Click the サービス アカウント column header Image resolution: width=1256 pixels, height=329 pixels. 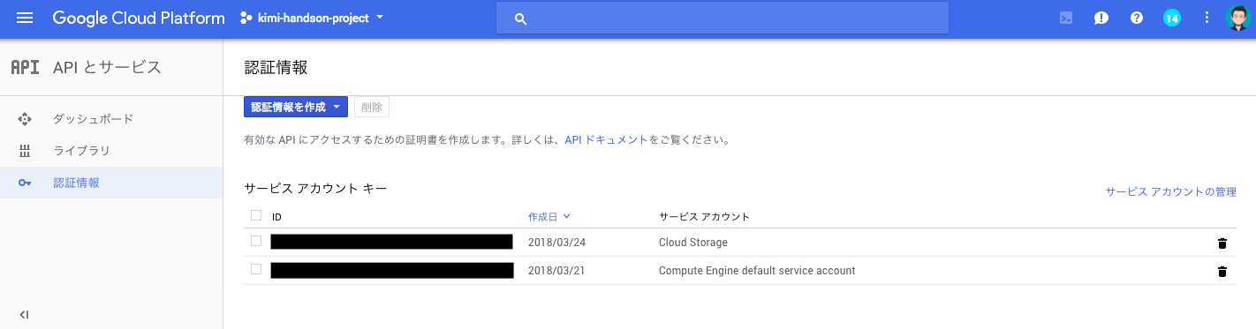704,217
